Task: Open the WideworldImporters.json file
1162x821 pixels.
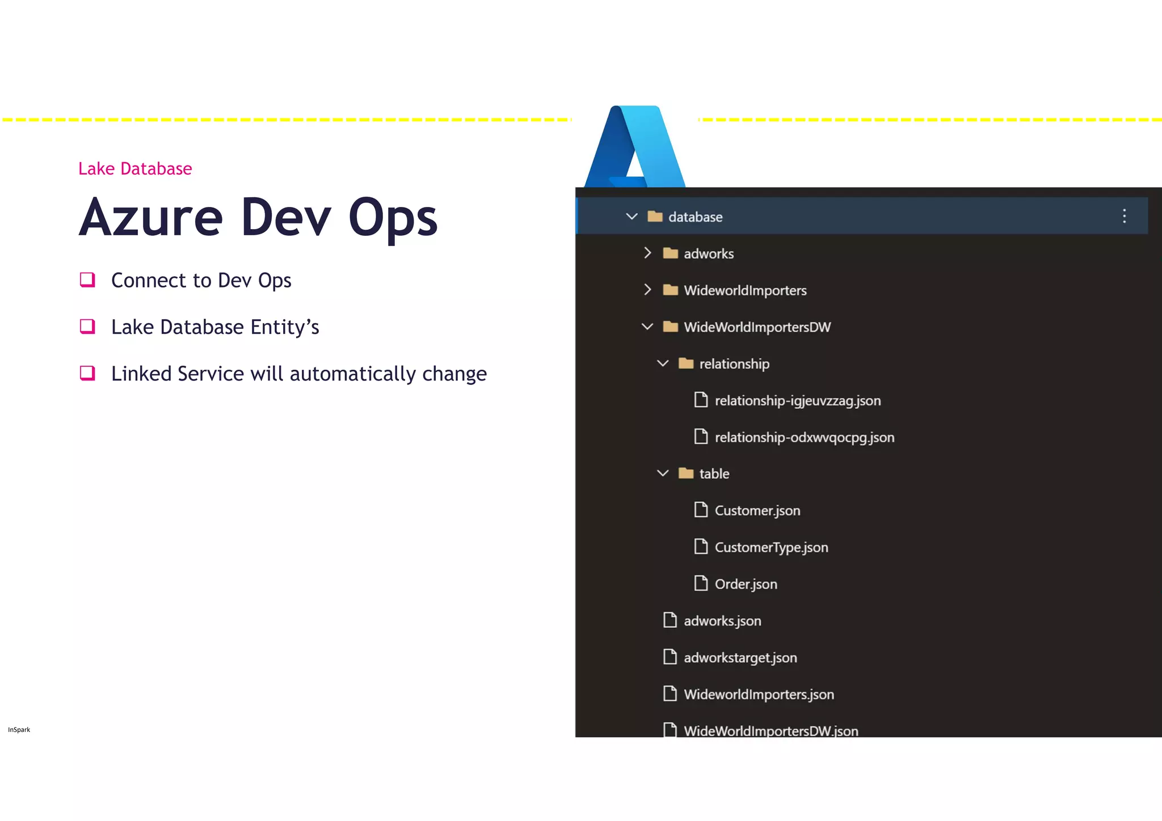Action: [x=759, y=695]
